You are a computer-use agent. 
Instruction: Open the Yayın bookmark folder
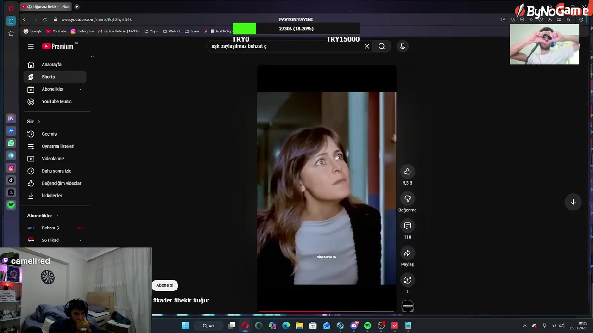[x=151, y=31]
